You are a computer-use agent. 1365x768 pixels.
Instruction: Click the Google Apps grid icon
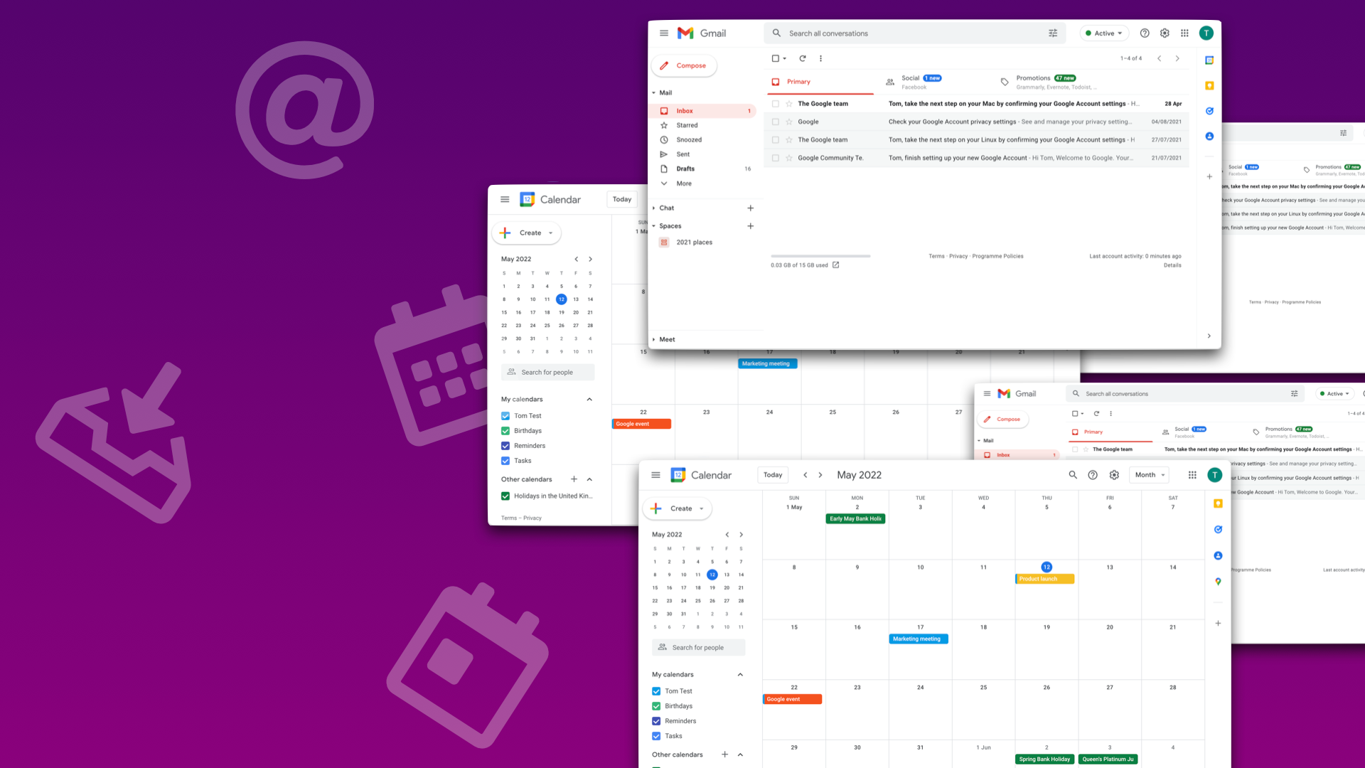1185,33
